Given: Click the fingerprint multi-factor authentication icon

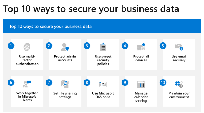Looking at the screenshot, I should (27, 47).
